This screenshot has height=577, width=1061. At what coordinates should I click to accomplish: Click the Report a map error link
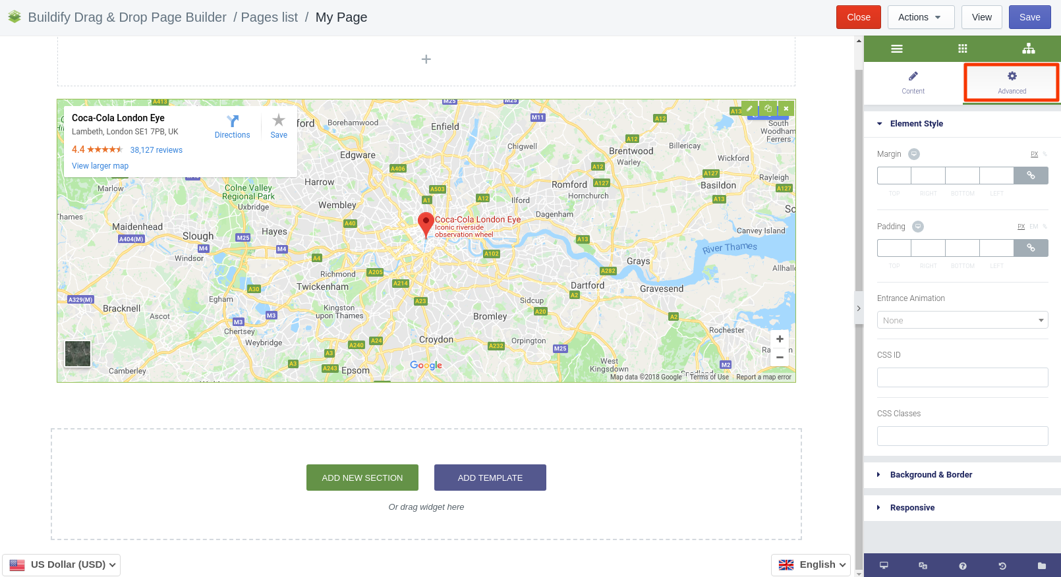763,377
